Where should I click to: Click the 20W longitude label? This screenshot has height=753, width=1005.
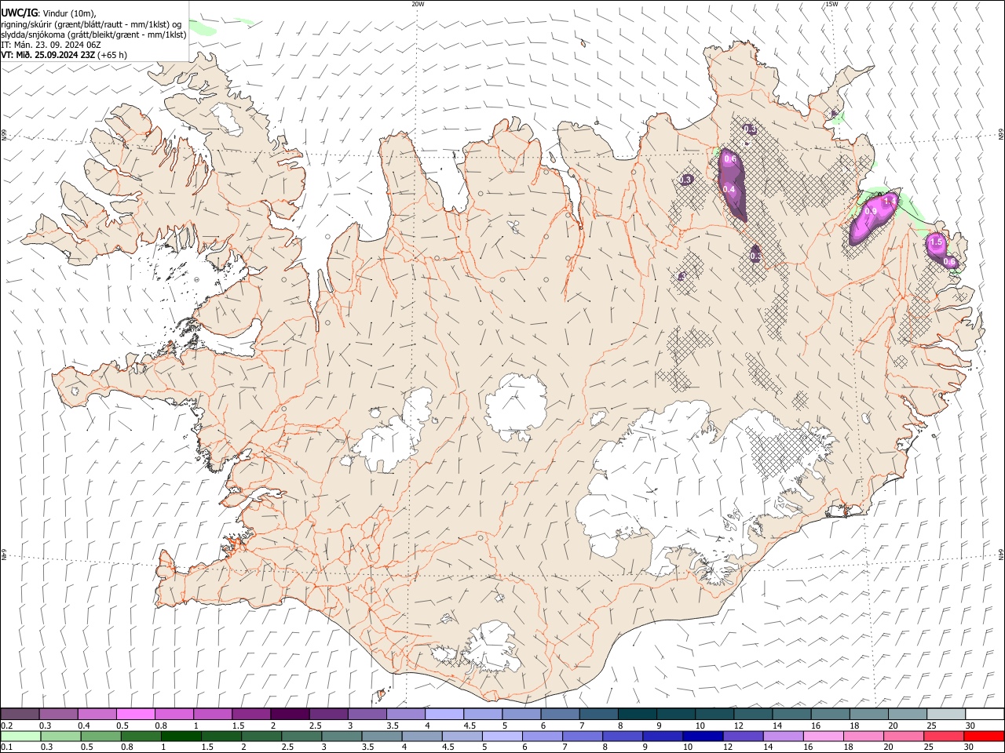[418, 4]
